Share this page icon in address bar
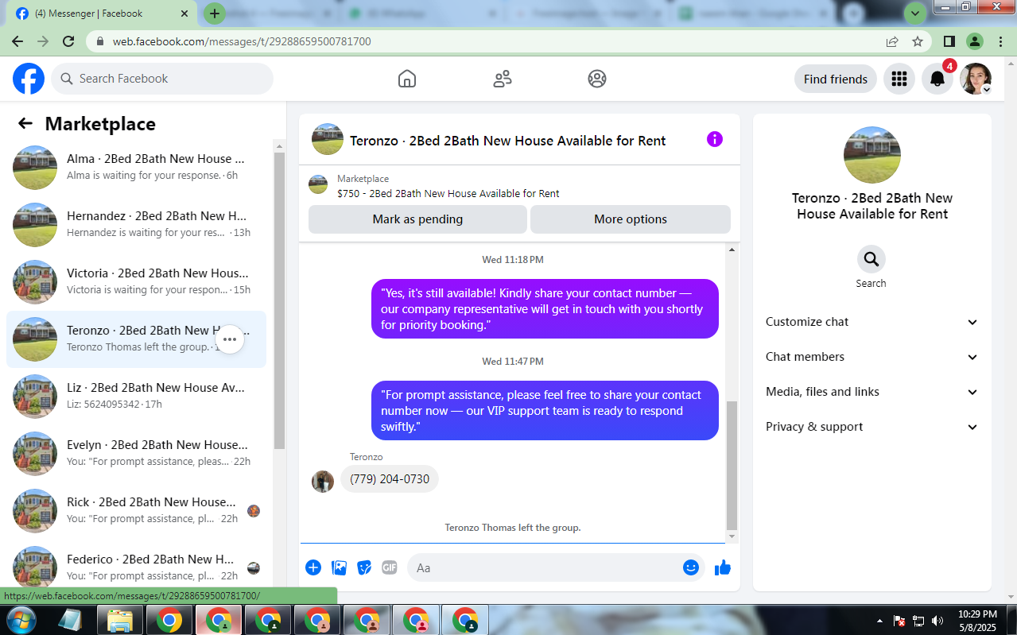This screenshot has width=1017, height=635. pyautogui.click(x=892, y=41)
